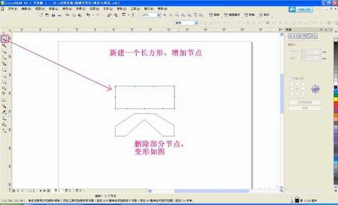Click the Apply button in docker

coord(305,108)
